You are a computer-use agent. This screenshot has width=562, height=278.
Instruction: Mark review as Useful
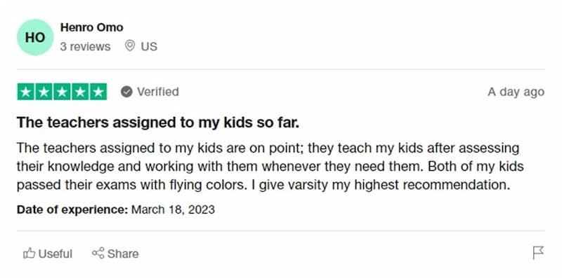point(48,253)
